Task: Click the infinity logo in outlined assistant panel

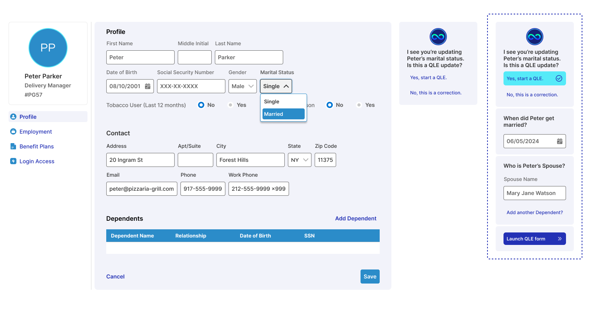Action: tap(535, 37)
